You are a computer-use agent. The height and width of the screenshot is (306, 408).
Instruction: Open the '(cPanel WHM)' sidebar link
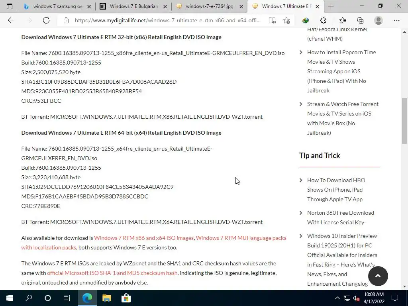[x=325, y=39]
